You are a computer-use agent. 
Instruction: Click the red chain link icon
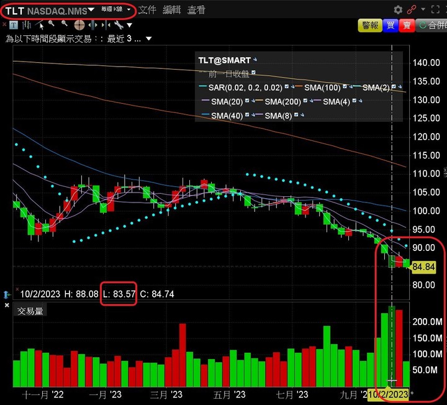(x=412, y=10)
